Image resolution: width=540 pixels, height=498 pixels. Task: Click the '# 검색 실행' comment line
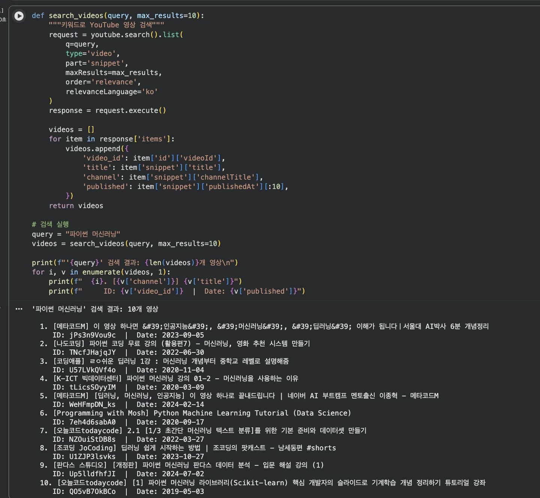[x=50, y=225]
